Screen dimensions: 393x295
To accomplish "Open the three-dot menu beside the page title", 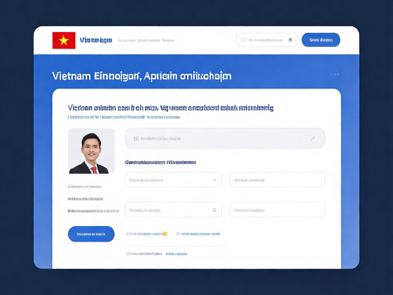I will tap(335, 74).
